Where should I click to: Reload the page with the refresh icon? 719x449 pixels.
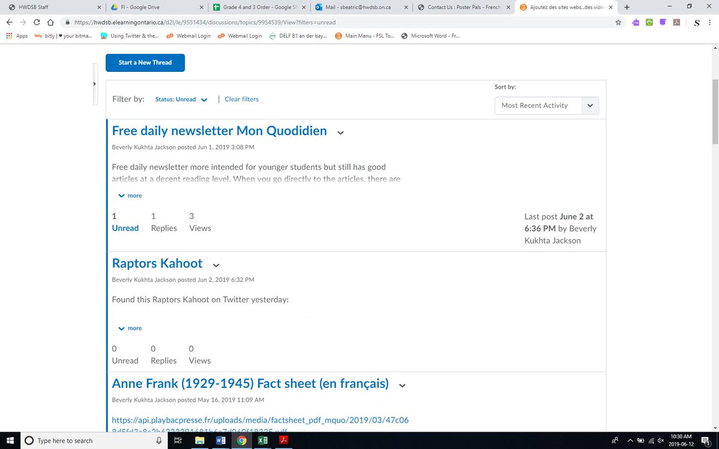37,22
